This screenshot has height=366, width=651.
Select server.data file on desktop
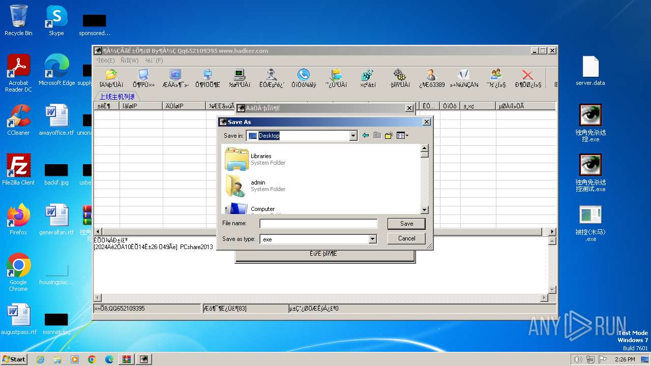590,71
